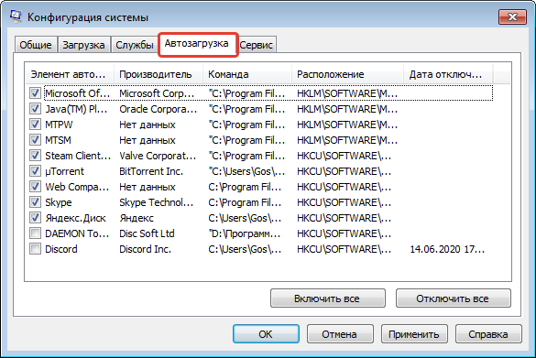Toggle the MTSM startup checkbox

[35, 140]
